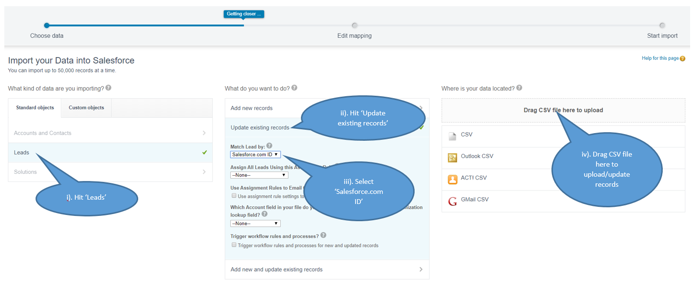Viewport: 693px width, 282px height.
Task: Click help icon beside 'Trigger workflow rules and processes?'
Action: pos(323,236)
